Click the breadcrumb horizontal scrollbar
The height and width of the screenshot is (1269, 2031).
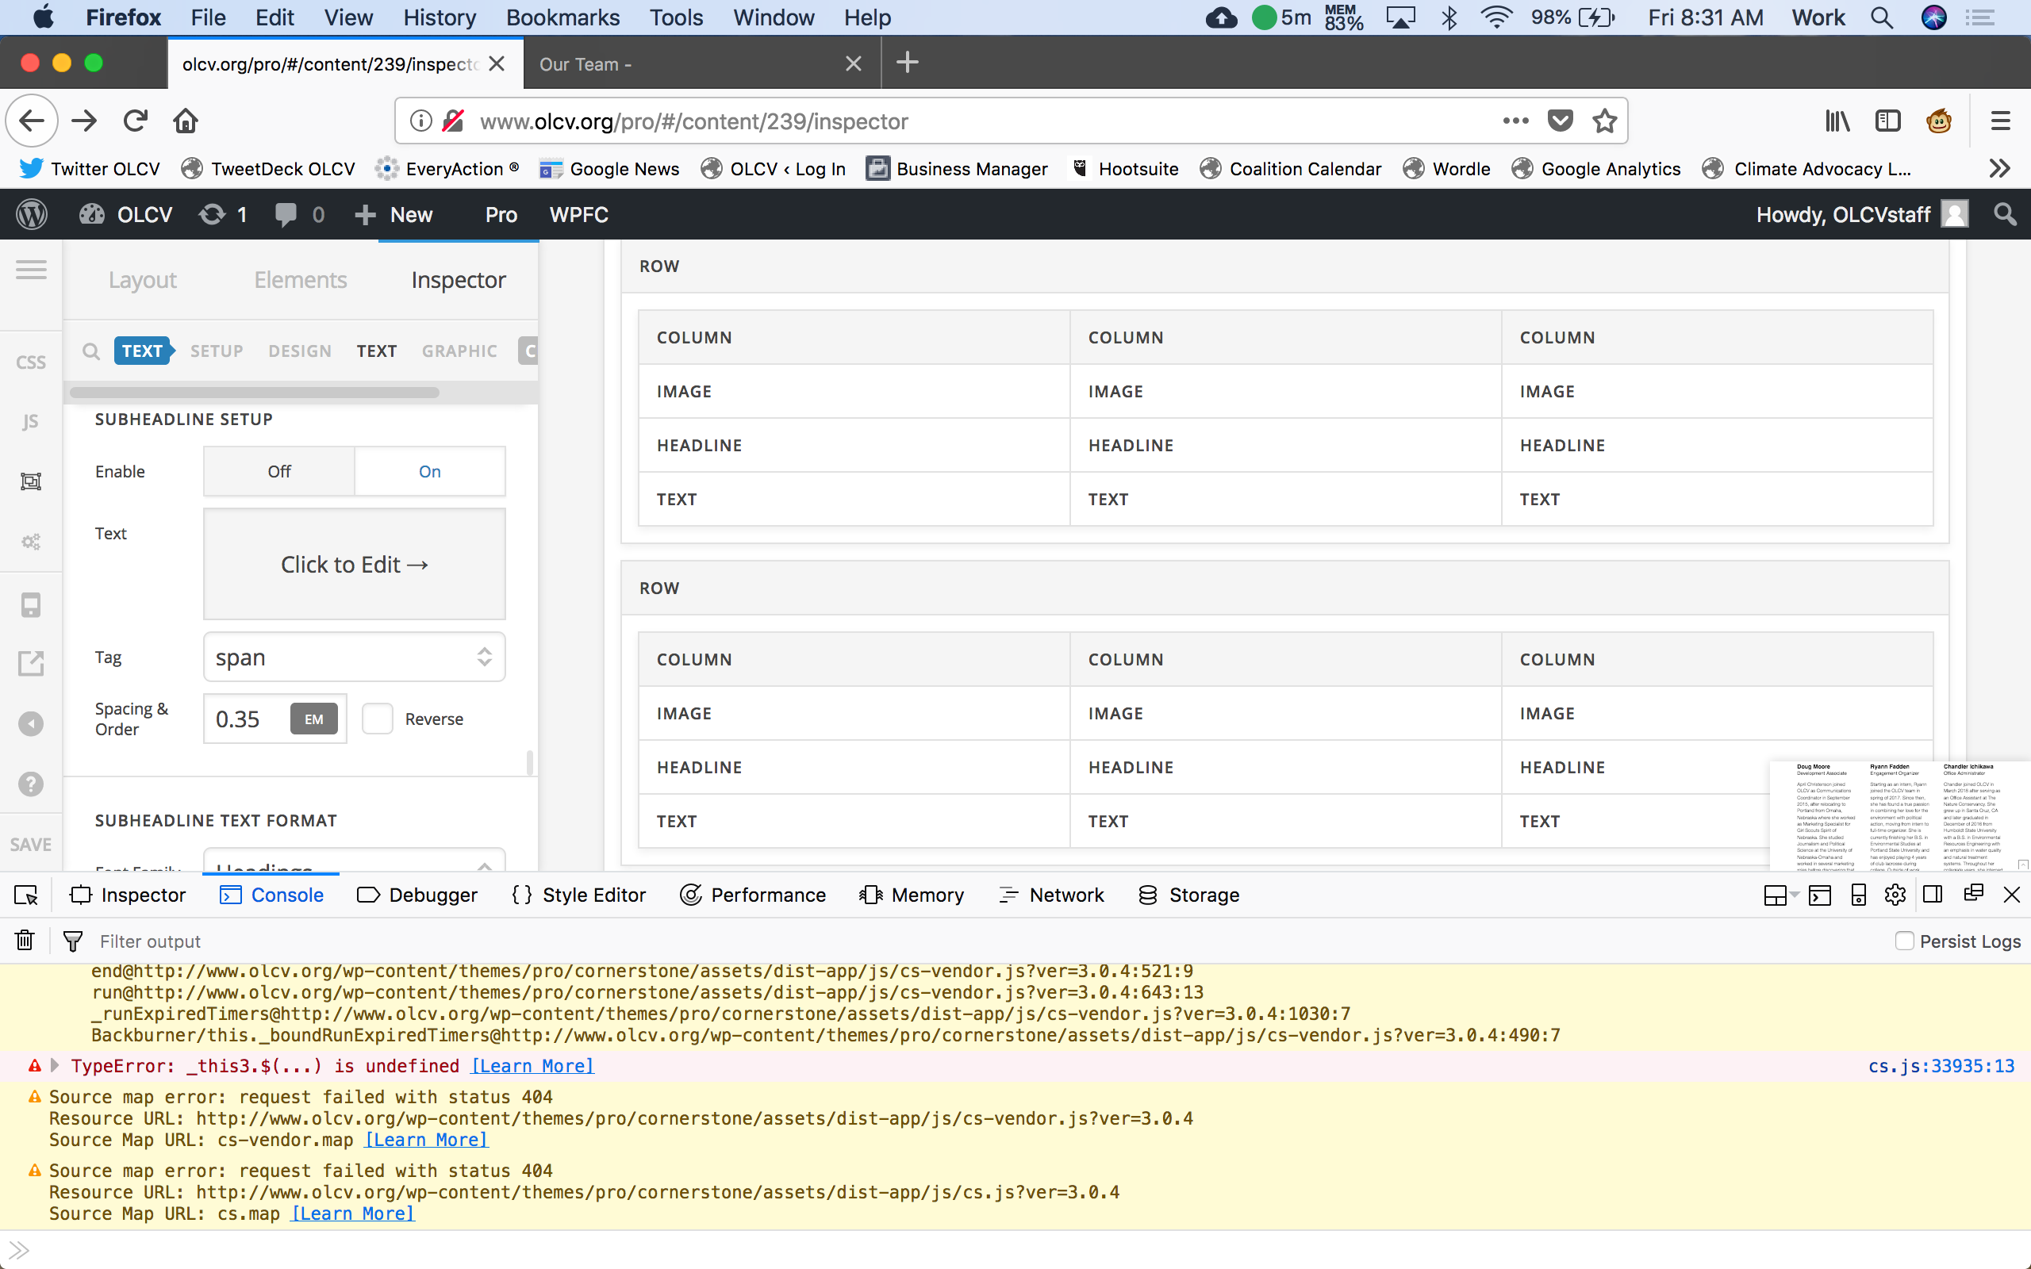[x=255, y=392]
